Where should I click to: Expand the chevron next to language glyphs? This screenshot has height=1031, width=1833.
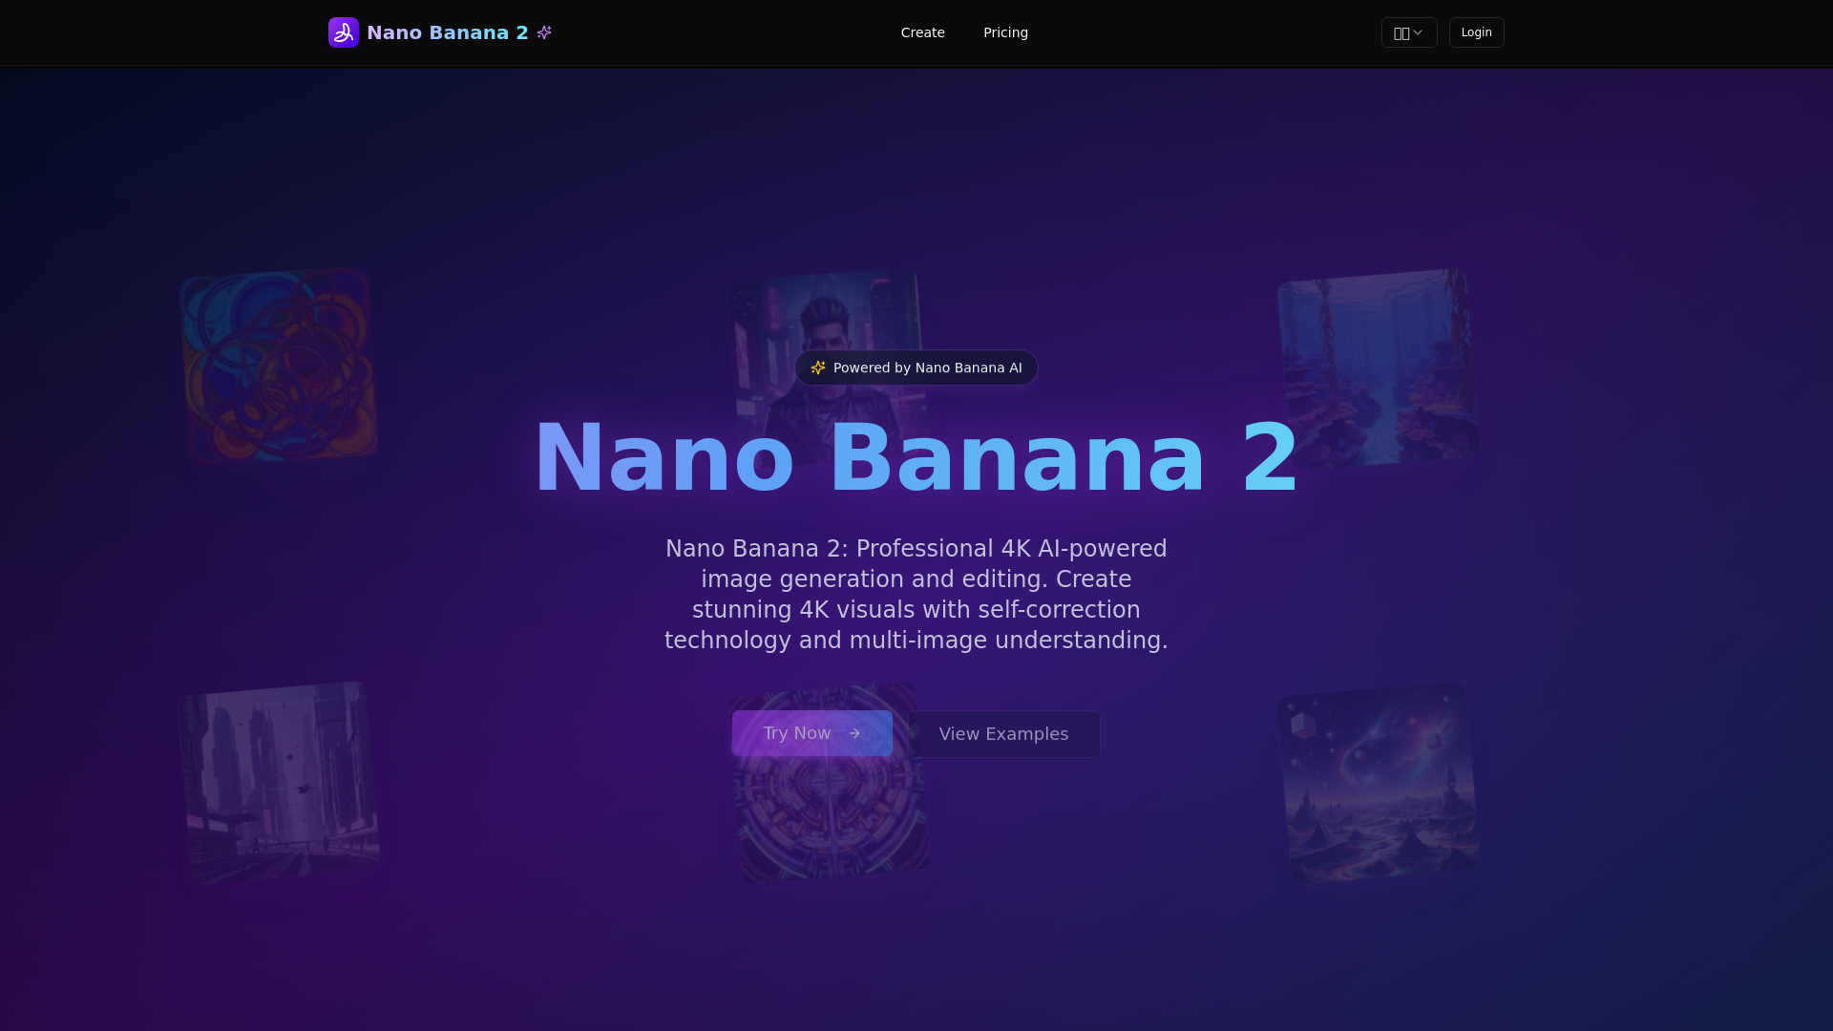[1418, 32]
